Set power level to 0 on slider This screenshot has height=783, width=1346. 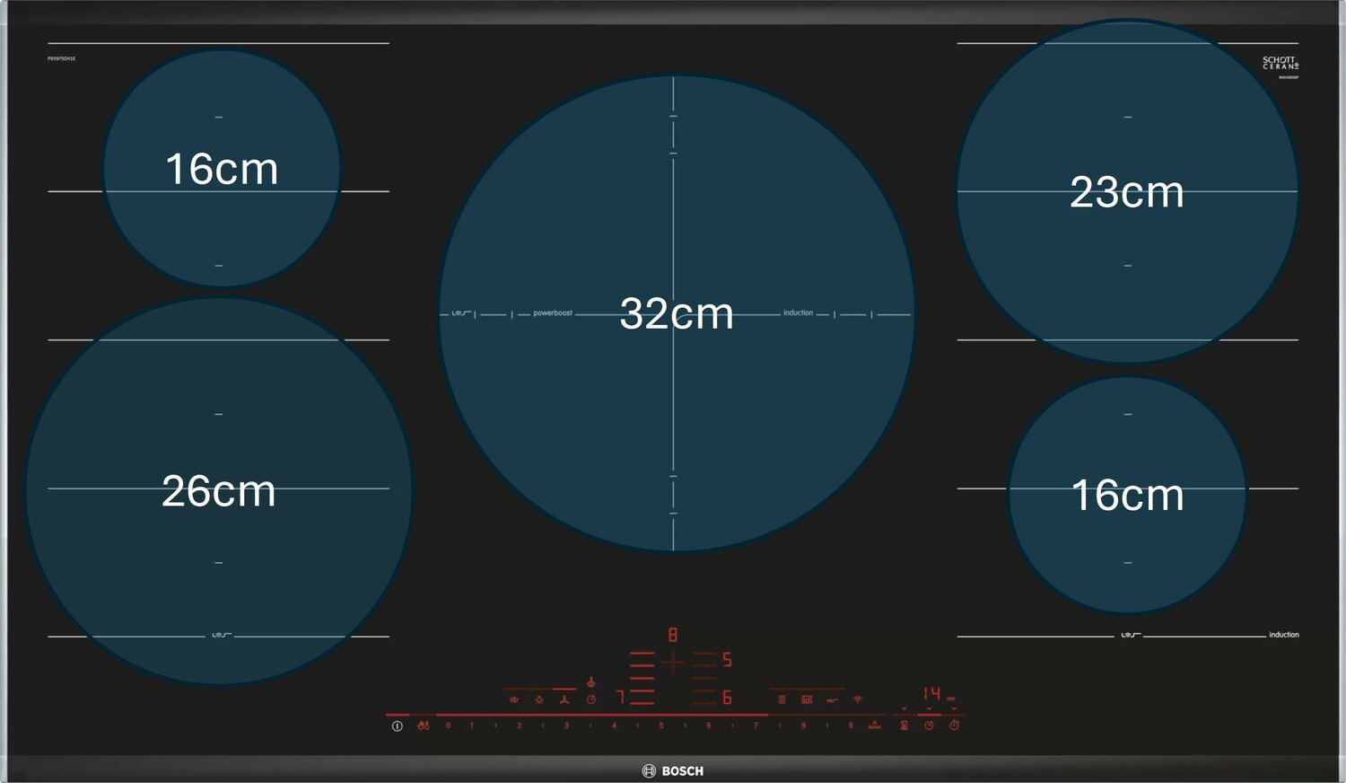tap(448, 726)
